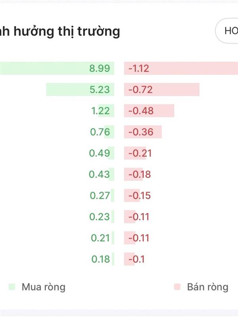Tap the 0.49 net buy value
Screen dimensions: 238x318
(x=99, y=153)
